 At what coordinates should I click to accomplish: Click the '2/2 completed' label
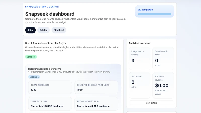[145, 10]
